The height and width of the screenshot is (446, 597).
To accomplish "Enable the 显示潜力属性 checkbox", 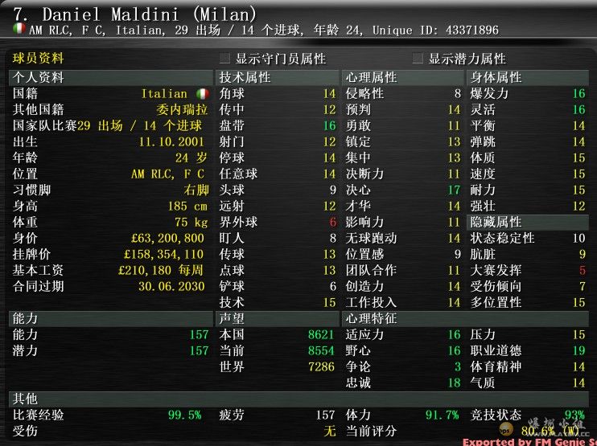I will tap(418, 59).
